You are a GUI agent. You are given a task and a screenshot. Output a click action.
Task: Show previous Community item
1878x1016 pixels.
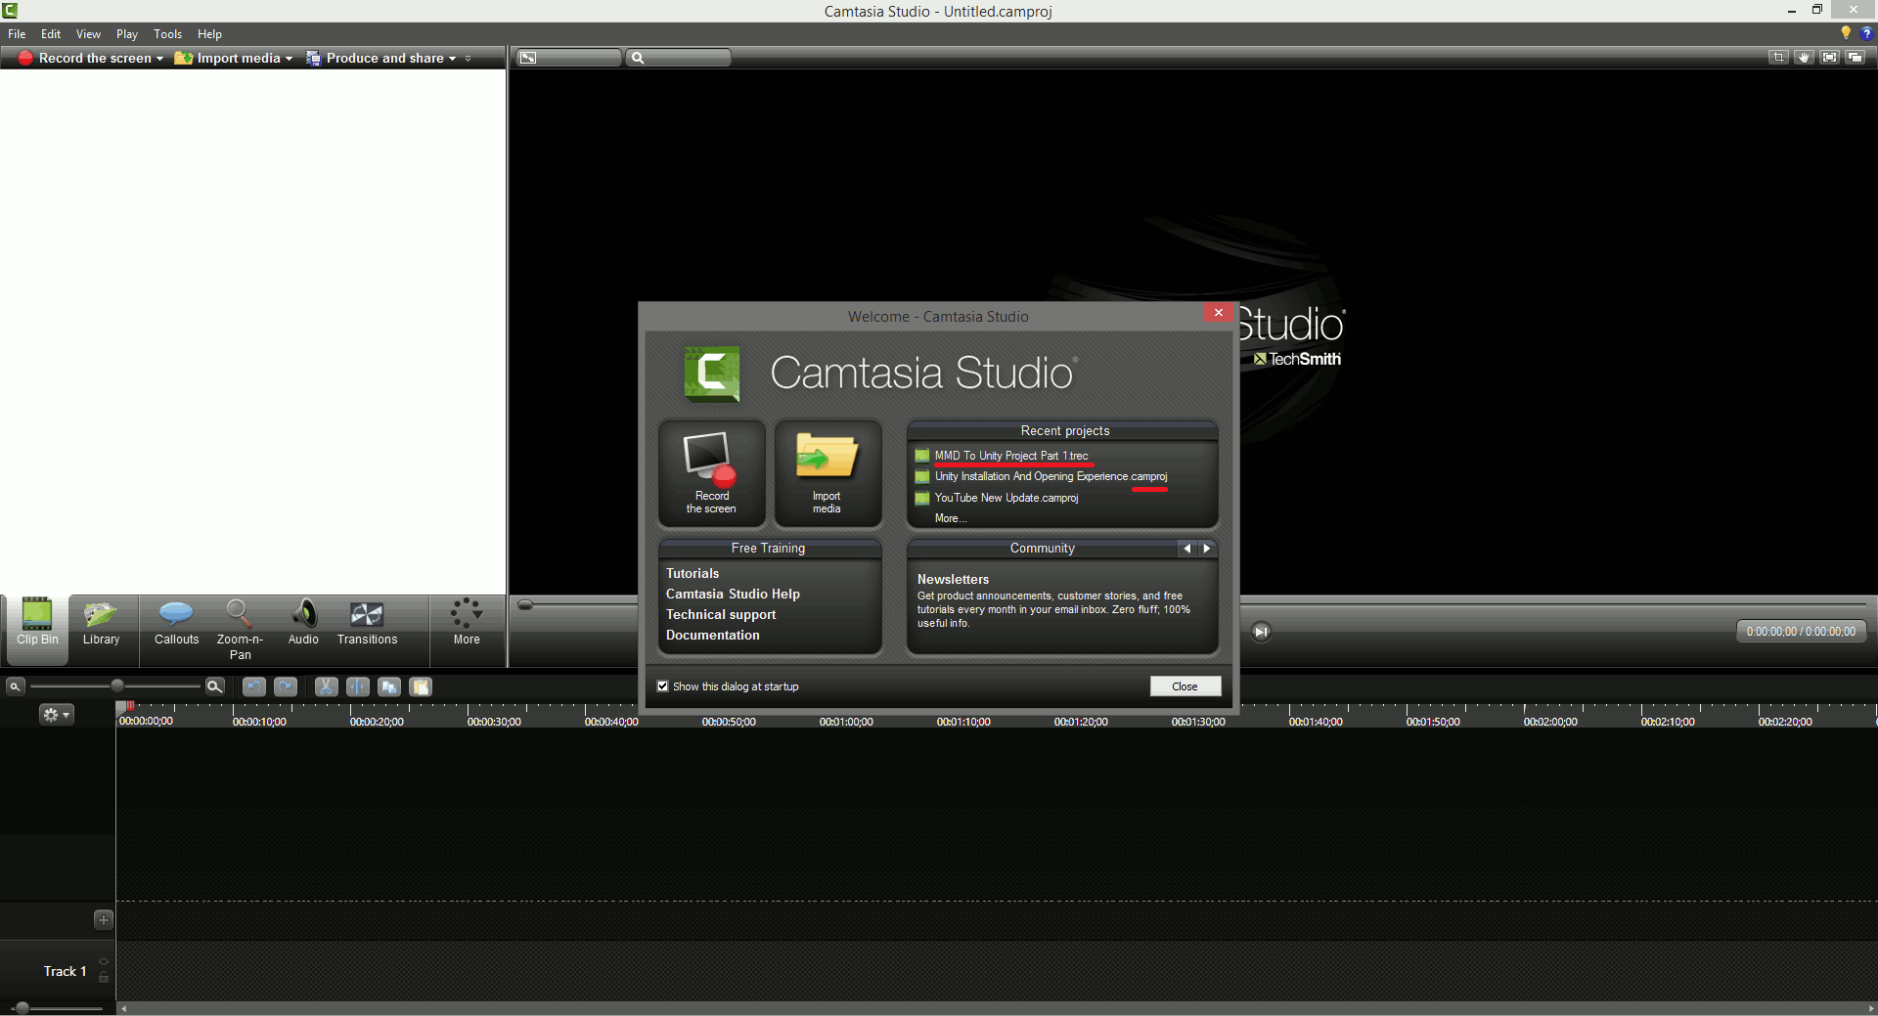tap(1187, 549)
